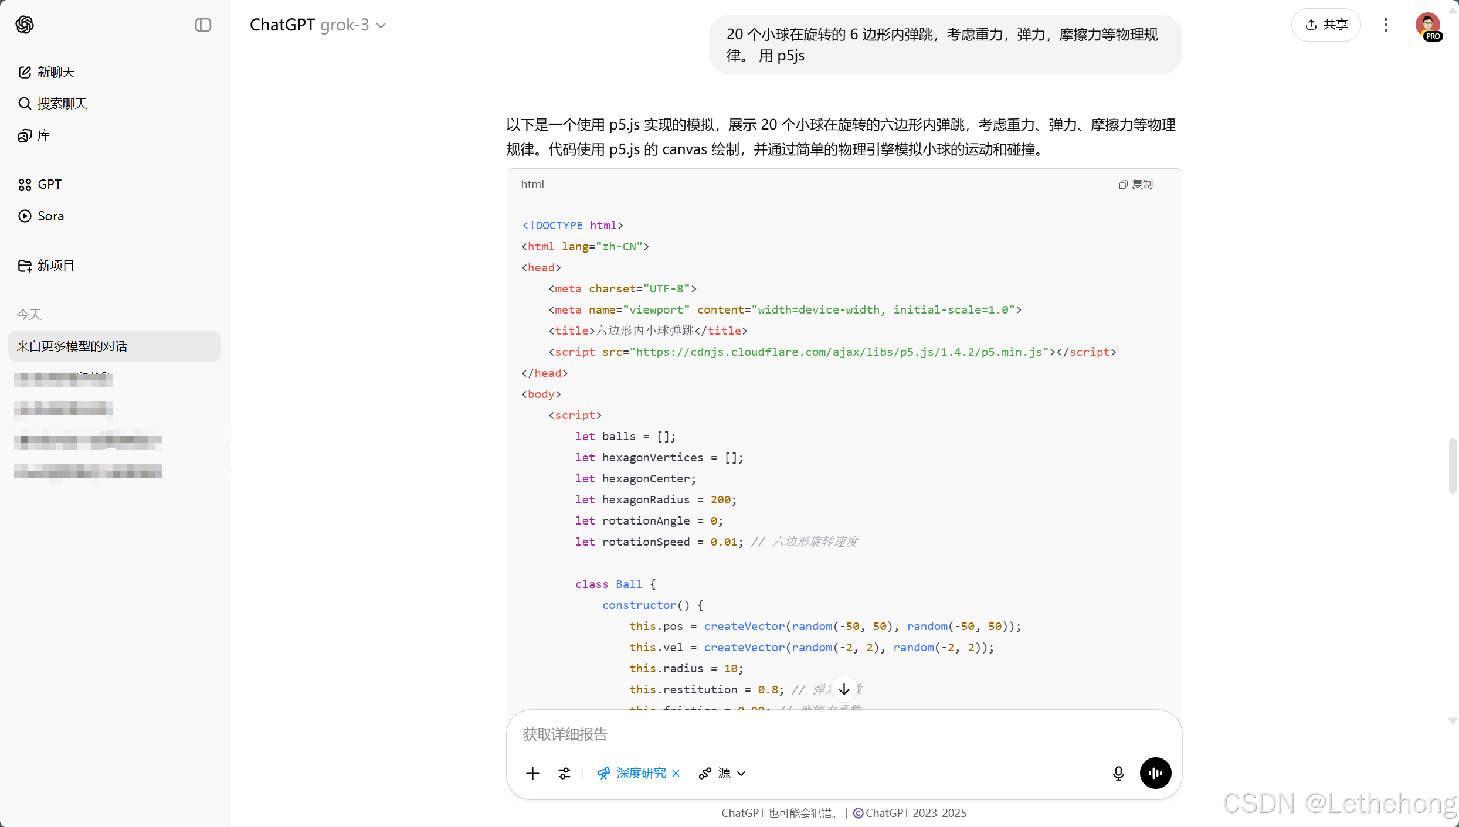The image size is (1459, 827).
Task: Start voice mode with the waveform button
Action: click(x=1156, y=774)
